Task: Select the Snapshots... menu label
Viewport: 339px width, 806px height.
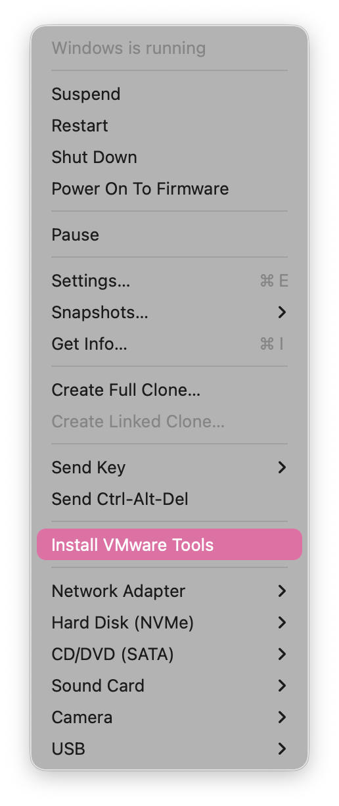Action: click(100, 312)
